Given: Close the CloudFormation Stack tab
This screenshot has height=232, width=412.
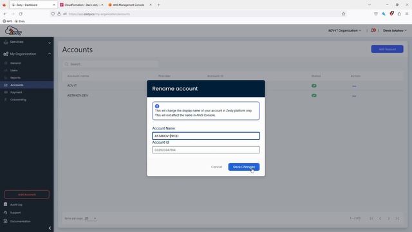Looking at the screenshot, I should pos(102,5).
